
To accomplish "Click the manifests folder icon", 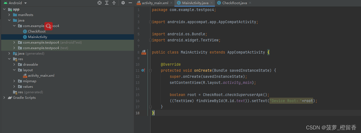I will tap(15, 15).
